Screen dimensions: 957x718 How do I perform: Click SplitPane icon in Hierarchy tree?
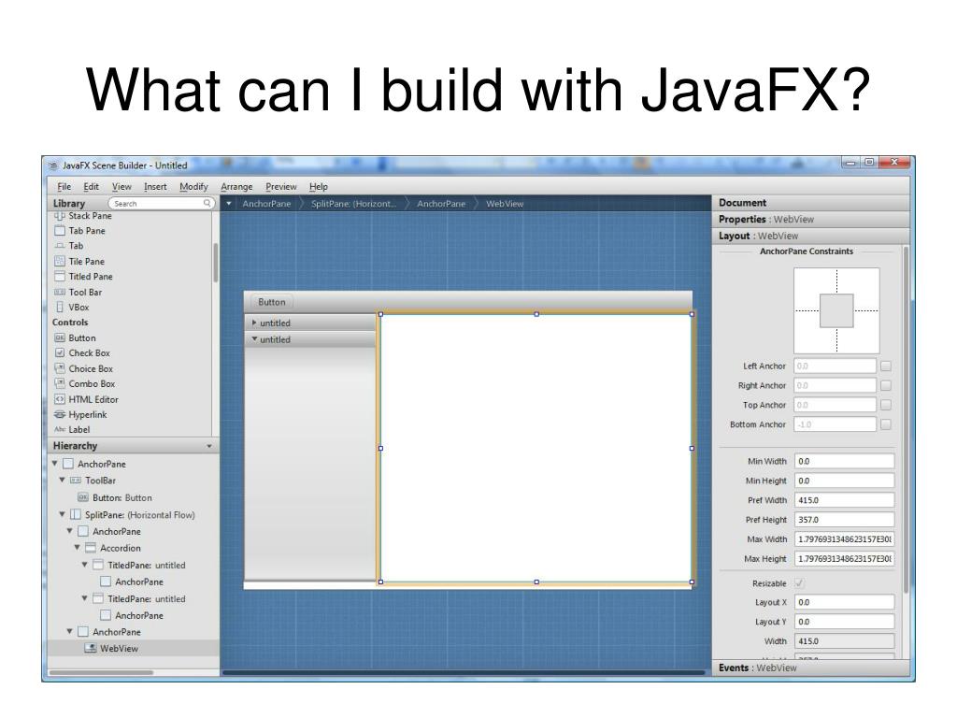[x=76, y=515]
